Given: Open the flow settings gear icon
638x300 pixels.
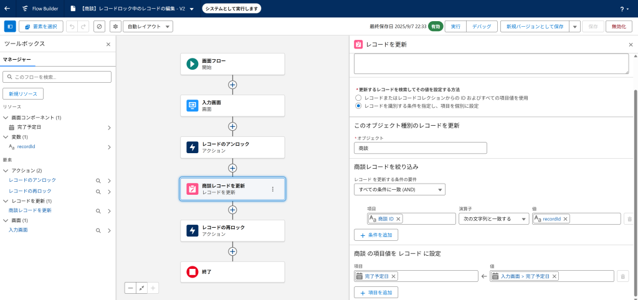Looking at the screenshot, I should pos(115,27).
